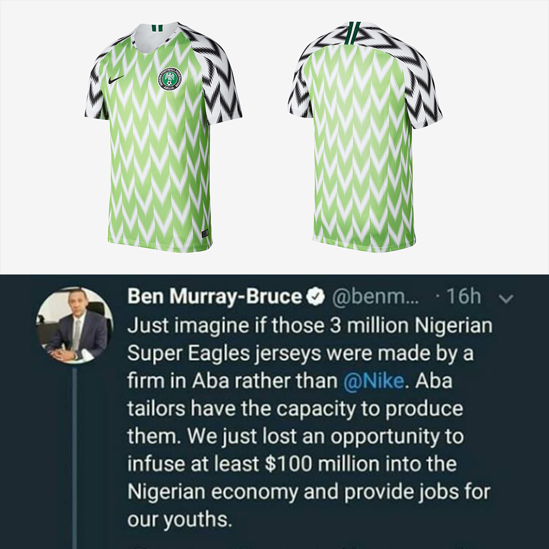Click the verified checkmark beside Ben Murray-Bruce
Viewport: 549px width, 549px height.
pos(316,297)
